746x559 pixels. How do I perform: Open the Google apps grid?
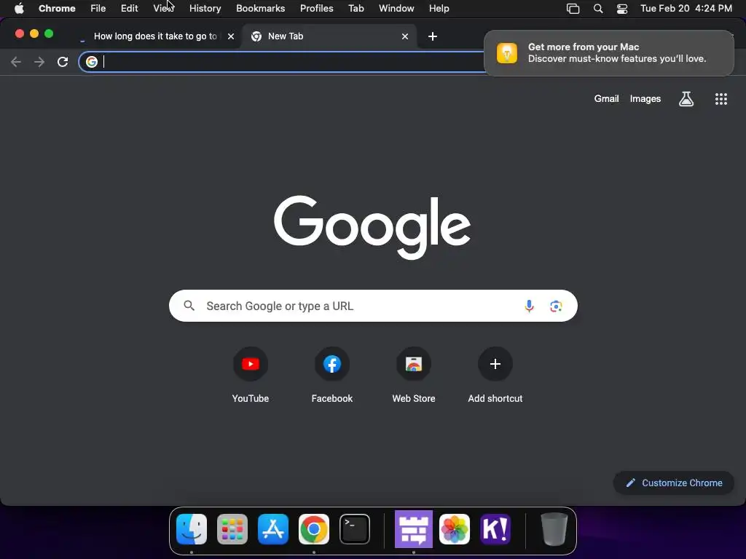[721, 99]
